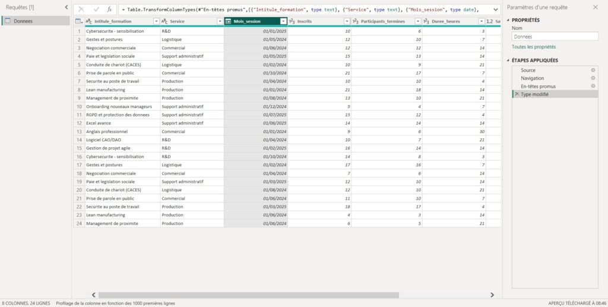Select 'Onboarding nouveaux manageurs' cell
608x307 pixels.
[x=122, y=107]
